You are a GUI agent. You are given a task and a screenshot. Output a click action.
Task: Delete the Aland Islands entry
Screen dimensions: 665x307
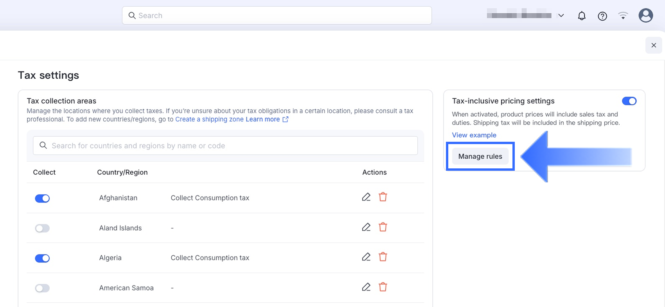(383, 227)
